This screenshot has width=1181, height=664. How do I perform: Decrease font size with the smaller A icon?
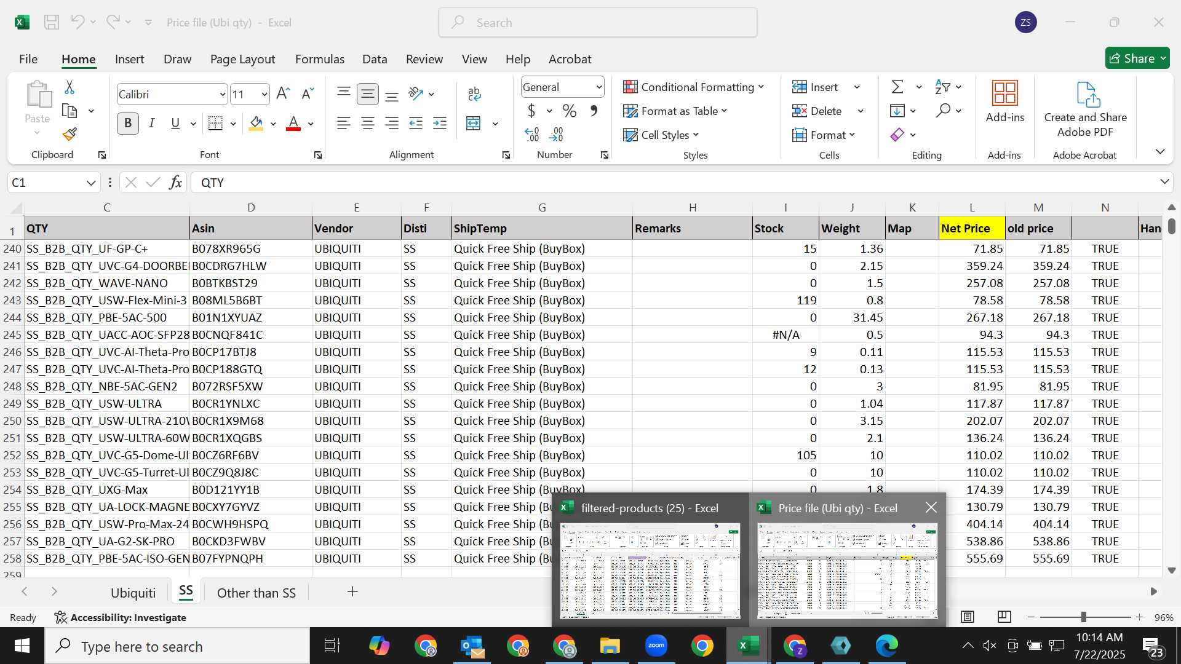[308, 93]
